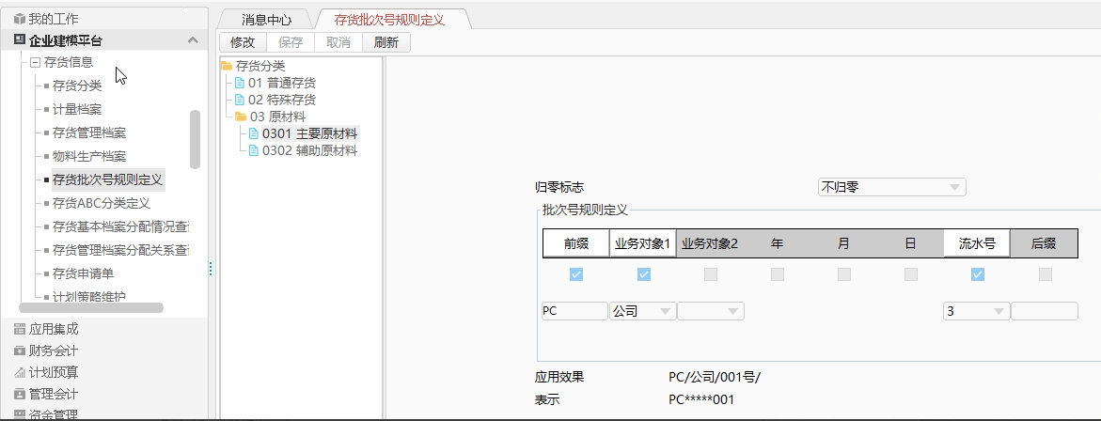Select 物料生产档案 in the sidebar tree
This screenshot has height=421, width=1101.
coord(89,157)
